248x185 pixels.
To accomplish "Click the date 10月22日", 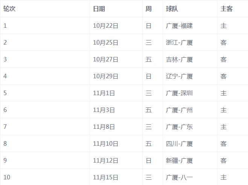I will tap(105, 26).
